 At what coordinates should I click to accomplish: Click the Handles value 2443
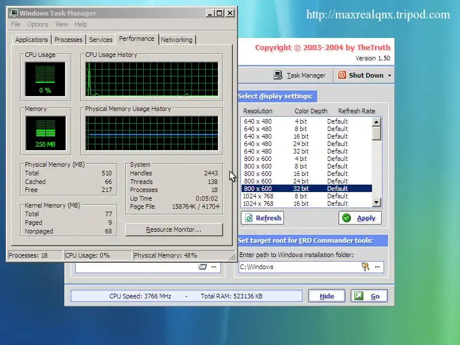[x=211, y=173]
